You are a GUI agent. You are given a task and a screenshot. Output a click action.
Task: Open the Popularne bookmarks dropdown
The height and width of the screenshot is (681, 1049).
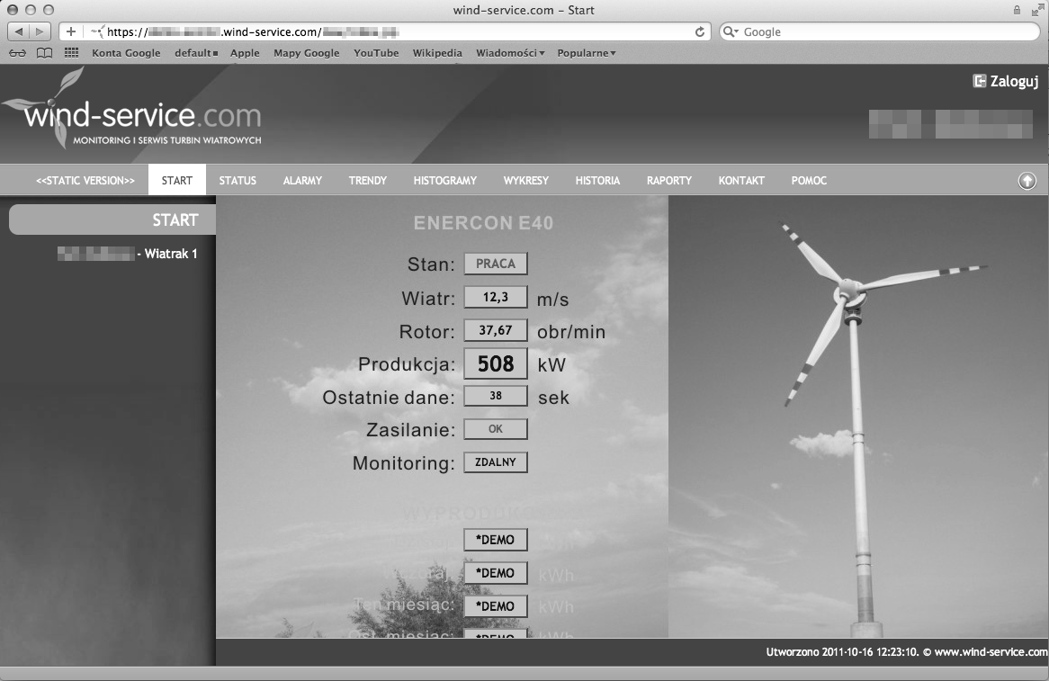[586, 53]
